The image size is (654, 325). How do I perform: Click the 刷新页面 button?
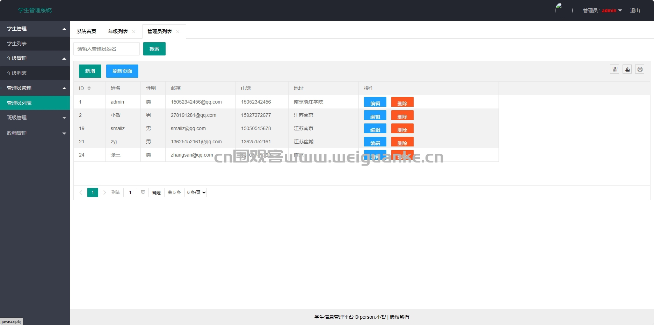pyautogui.click(x=122, y=71)
